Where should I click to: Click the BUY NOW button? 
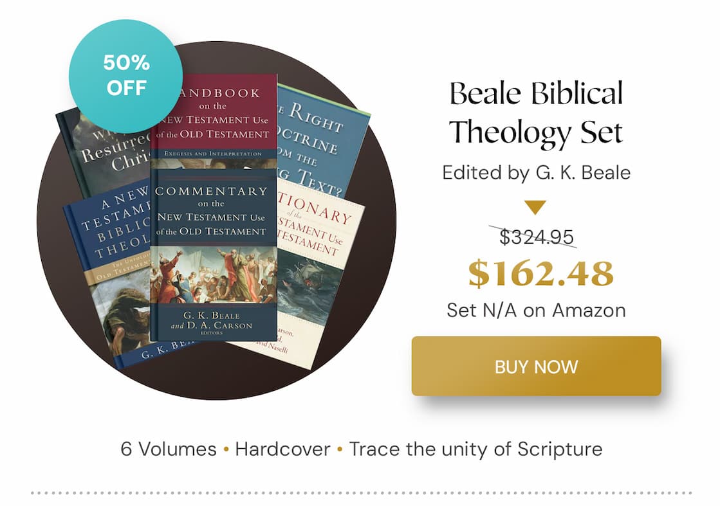[x=535, y=367]
